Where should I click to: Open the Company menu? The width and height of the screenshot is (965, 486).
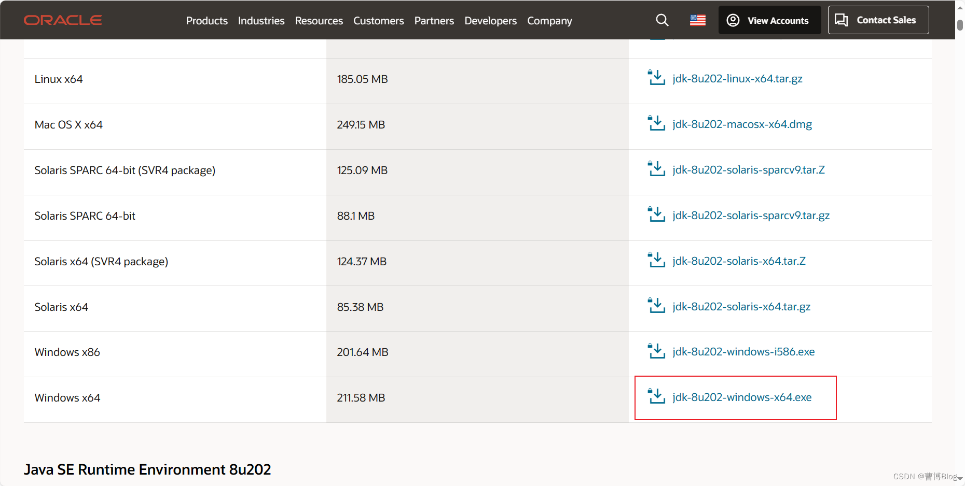click(549, 21)
